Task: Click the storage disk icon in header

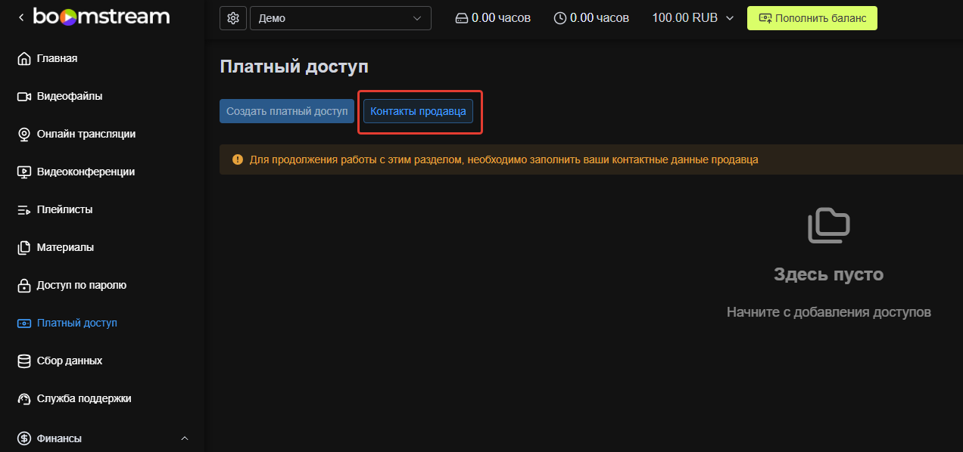Action: click(x=462, y=18)
